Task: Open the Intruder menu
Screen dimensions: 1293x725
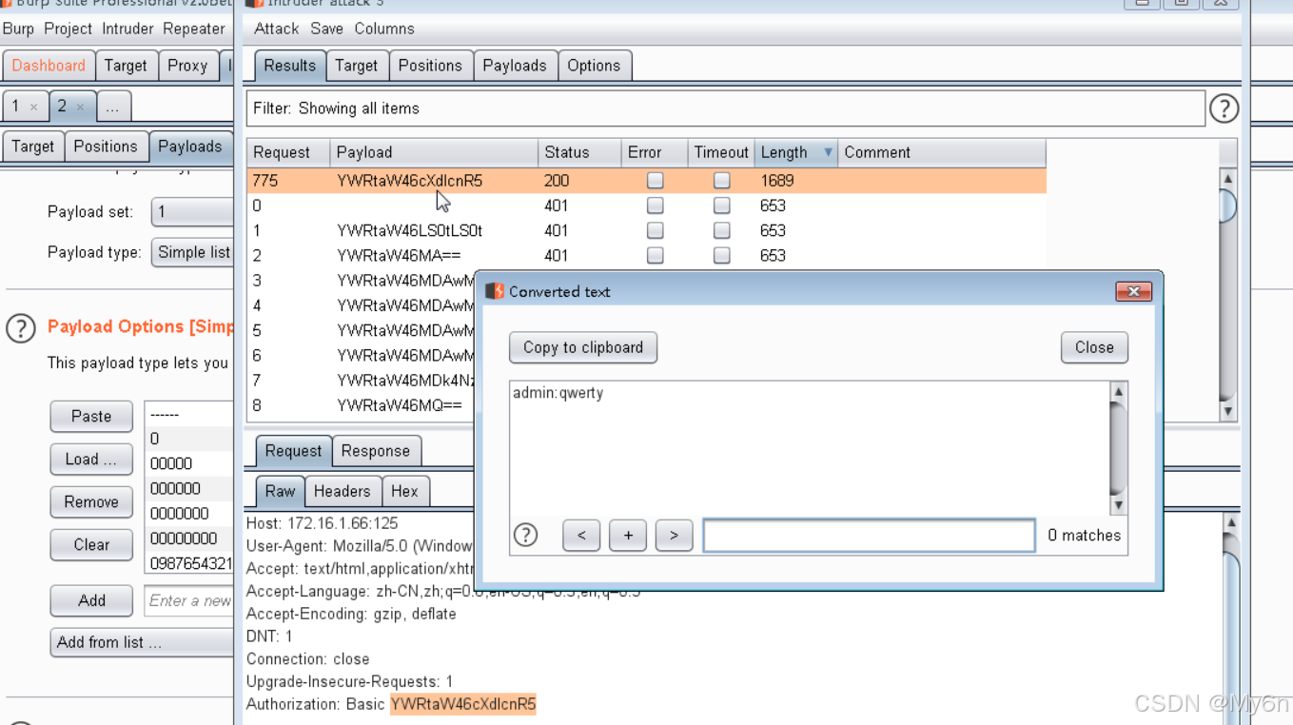Action: point(127,29)
